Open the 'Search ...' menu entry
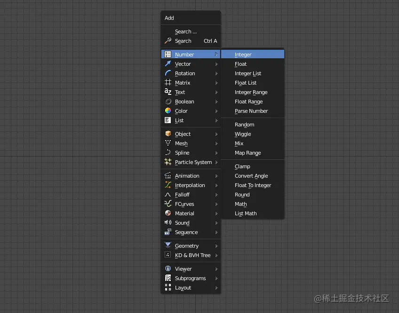This screenshot has width=399, height=313. [191, 31]
